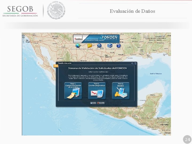Click the Información Confidencial subtitle
The image size is (192, 144).
point(98,72)
